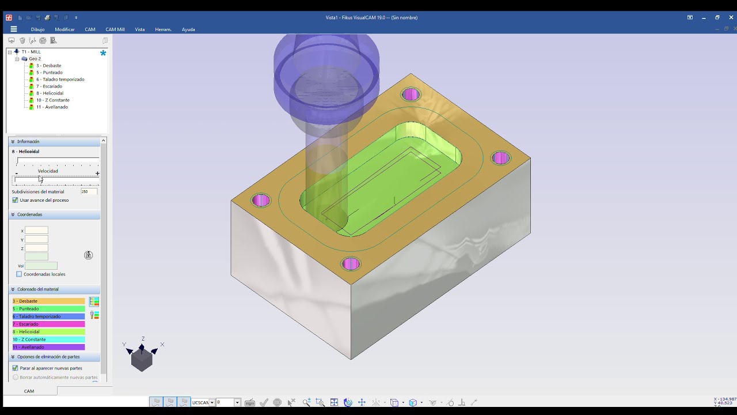Screen dimensions: 737x415
Task: Select 'Borrar automáticamente nuevas partes' radio option
Action: click(x=16, y=377)
